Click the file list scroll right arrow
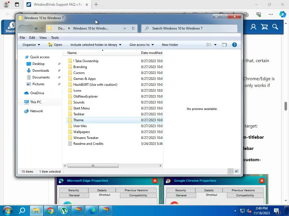The height and width of the screenshot is (216, 289). click(x=160, y=166)
